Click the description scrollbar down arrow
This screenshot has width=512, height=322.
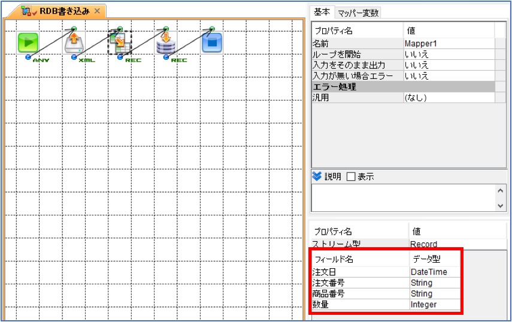[x=500, y=205]
